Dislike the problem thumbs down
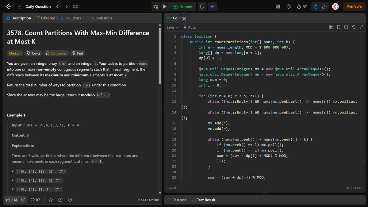 coord(23,200)
